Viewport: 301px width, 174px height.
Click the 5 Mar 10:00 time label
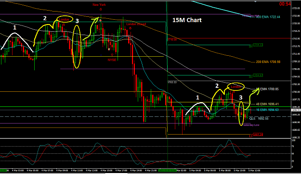tap(239, 170)
